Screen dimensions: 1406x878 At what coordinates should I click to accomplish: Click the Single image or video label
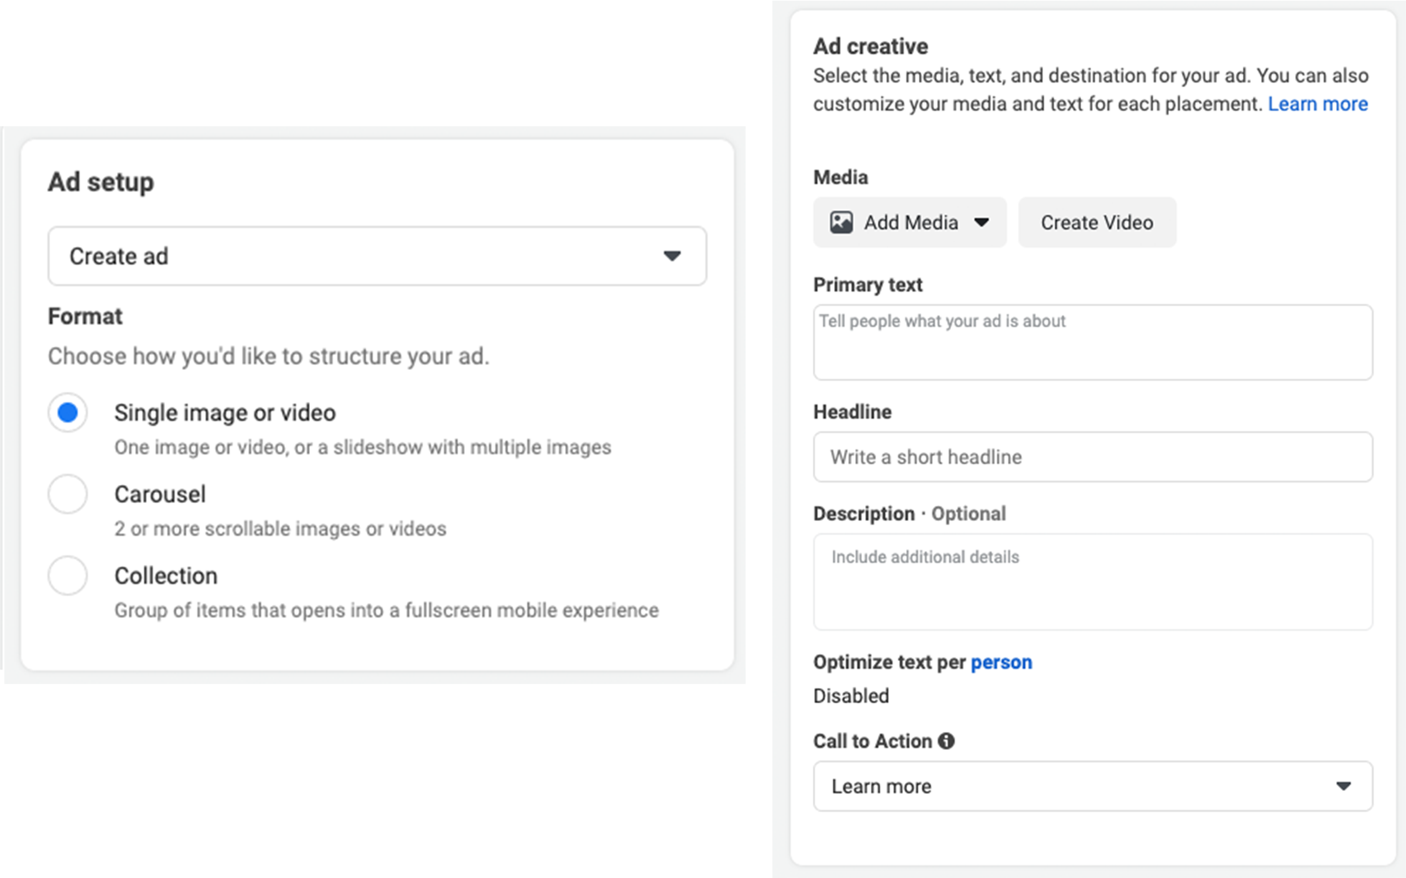[x=225, y=413]
